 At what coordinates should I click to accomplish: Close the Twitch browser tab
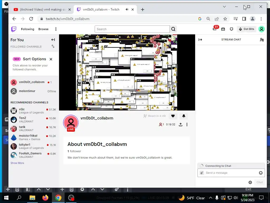coord(133,10)
